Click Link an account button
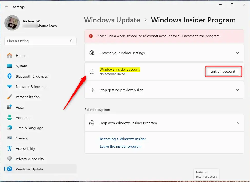Screen dimensions: 250x182 (223, 71)
